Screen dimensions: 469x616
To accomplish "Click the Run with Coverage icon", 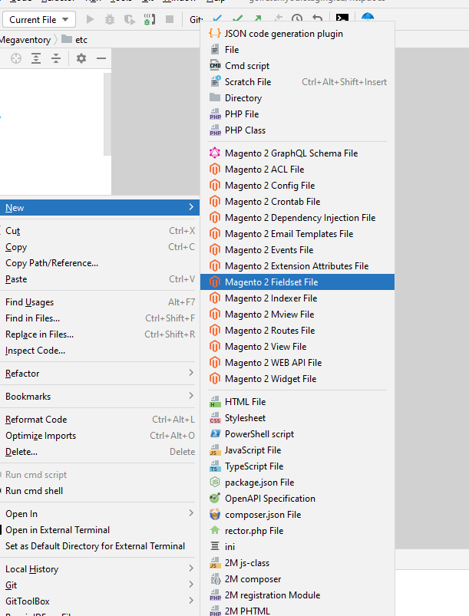I will pos(129,19).
